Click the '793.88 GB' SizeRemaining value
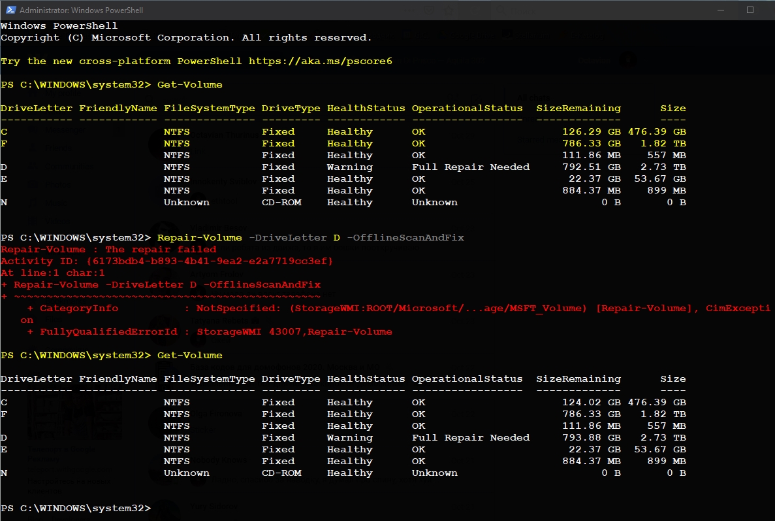 [x=592, y=437]
